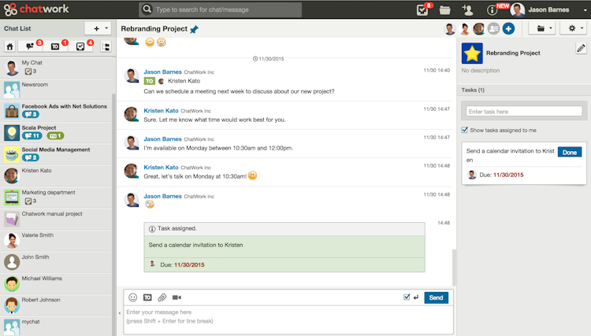The height and width of the screenshot is (336, 591).
Task: Unpin the Rebranding Project chat
Action: (x=194, y=29)
